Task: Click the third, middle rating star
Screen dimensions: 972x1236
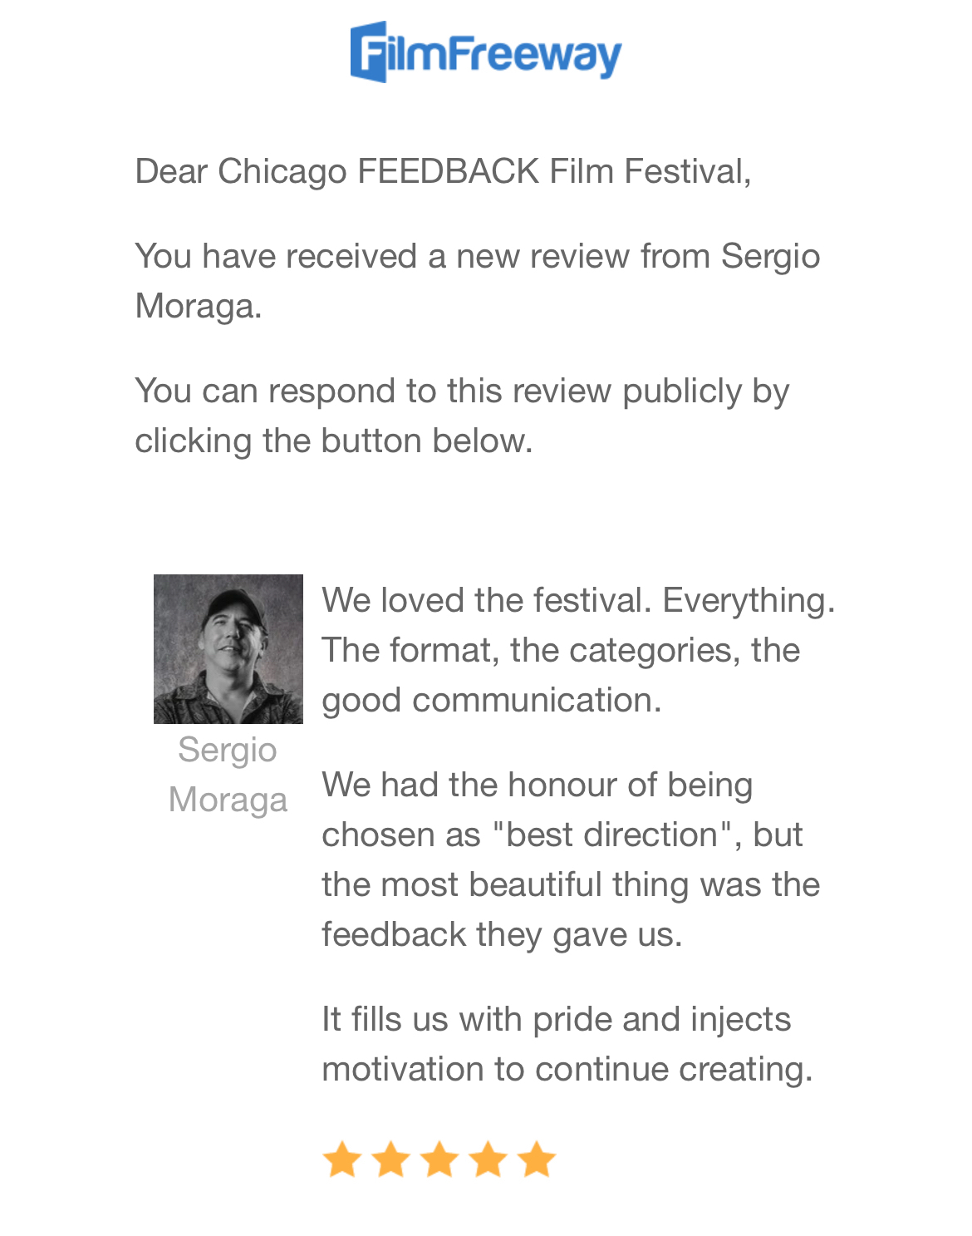Action: 439,1159
